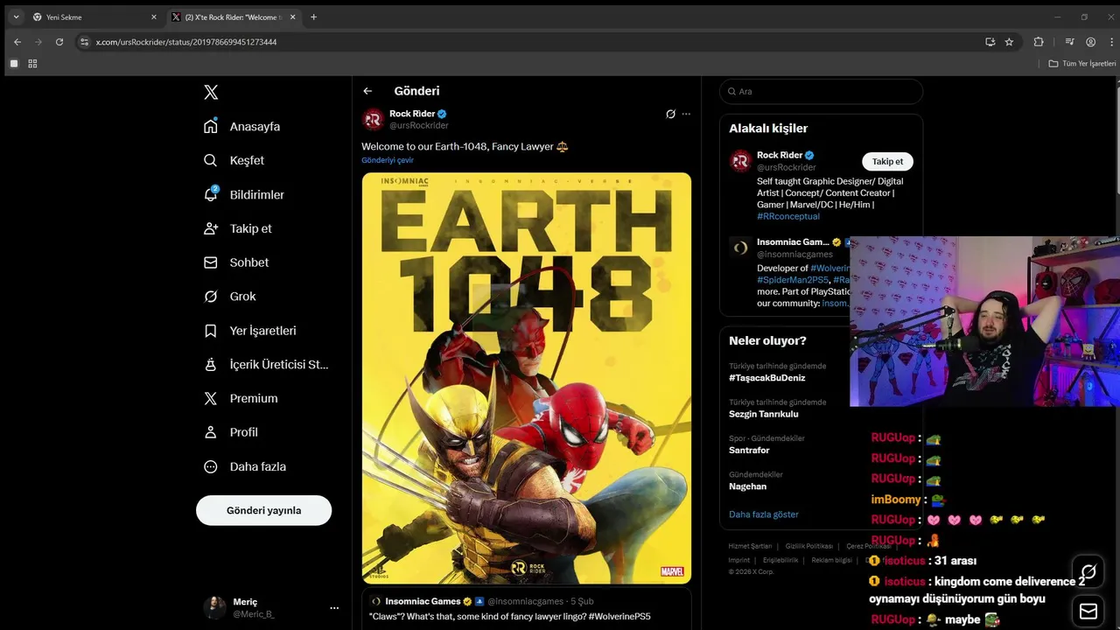Open Takip et in sidebar
1120x630 pixels.
click(238, 228)
